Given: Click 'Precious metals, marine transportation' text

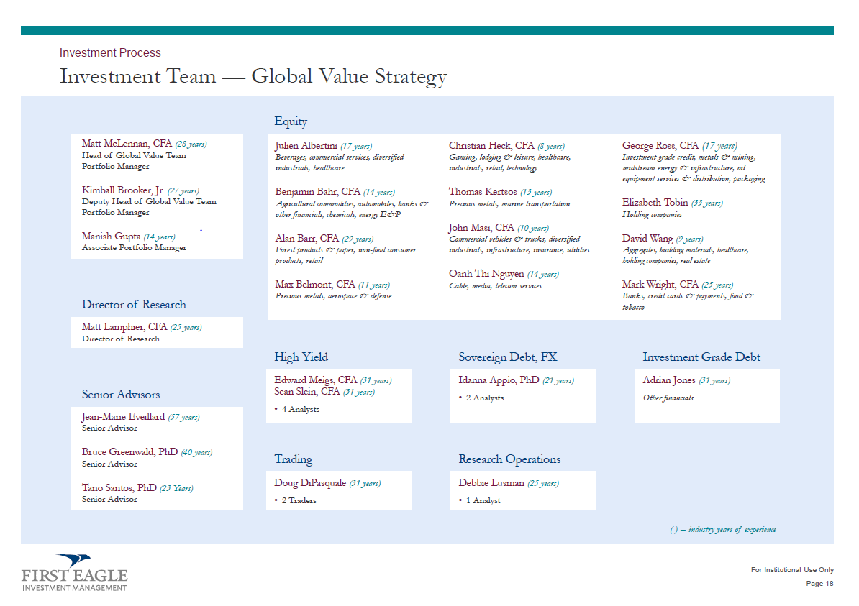Looking at the screenshot, I should [509, 203].
